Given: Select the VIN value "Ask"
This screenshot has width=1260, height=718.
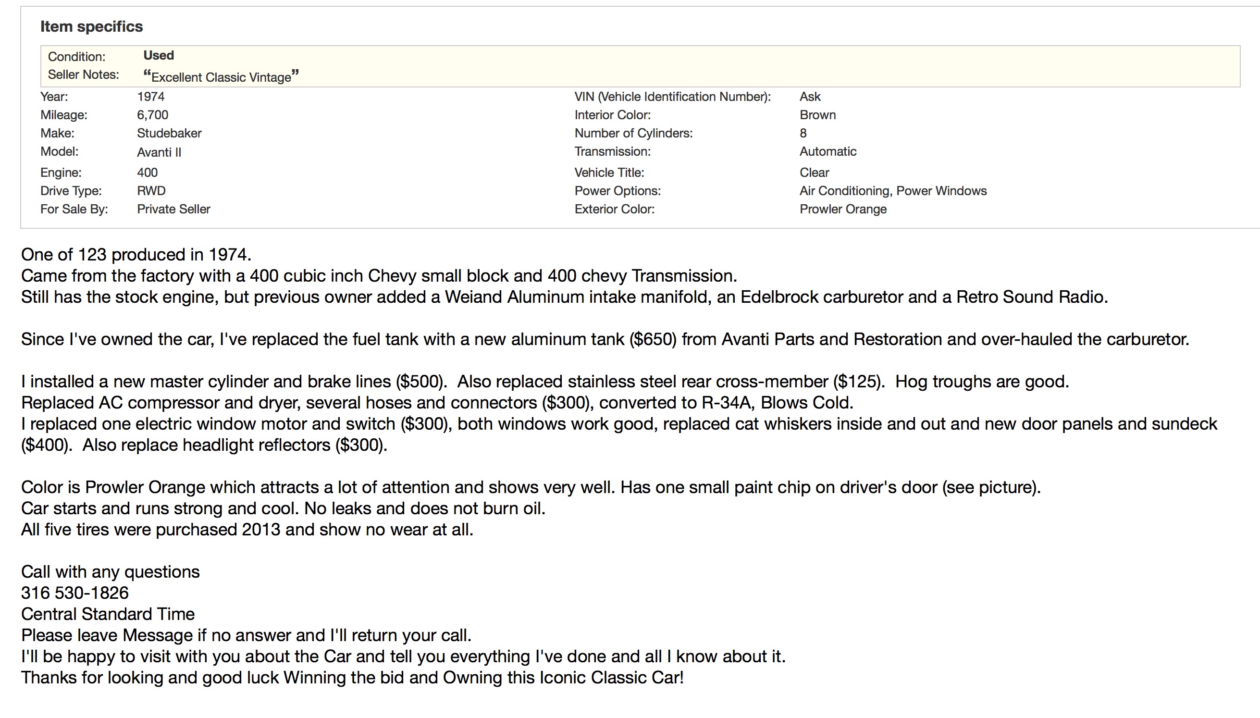Looking at the screenshot, I should [x=809, y=97].
